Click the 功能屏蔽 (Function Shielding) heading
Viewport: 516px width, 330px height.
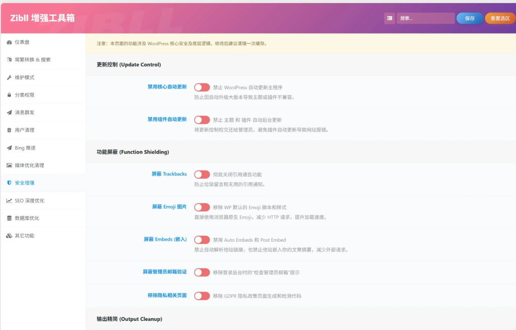[133, 152]
